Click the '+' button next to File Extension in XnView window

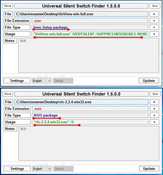(154, 21)
